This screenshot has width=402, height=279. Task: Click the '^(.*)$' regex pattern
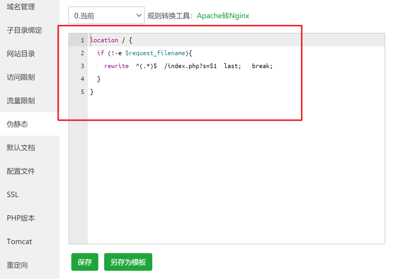click(x=146, y=66)
